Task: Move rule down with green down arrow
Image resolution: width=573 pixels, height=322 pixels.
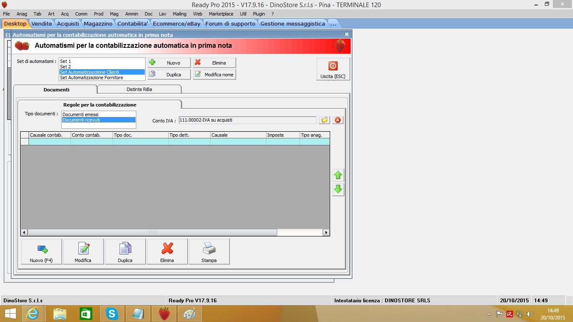Action: 338,190
